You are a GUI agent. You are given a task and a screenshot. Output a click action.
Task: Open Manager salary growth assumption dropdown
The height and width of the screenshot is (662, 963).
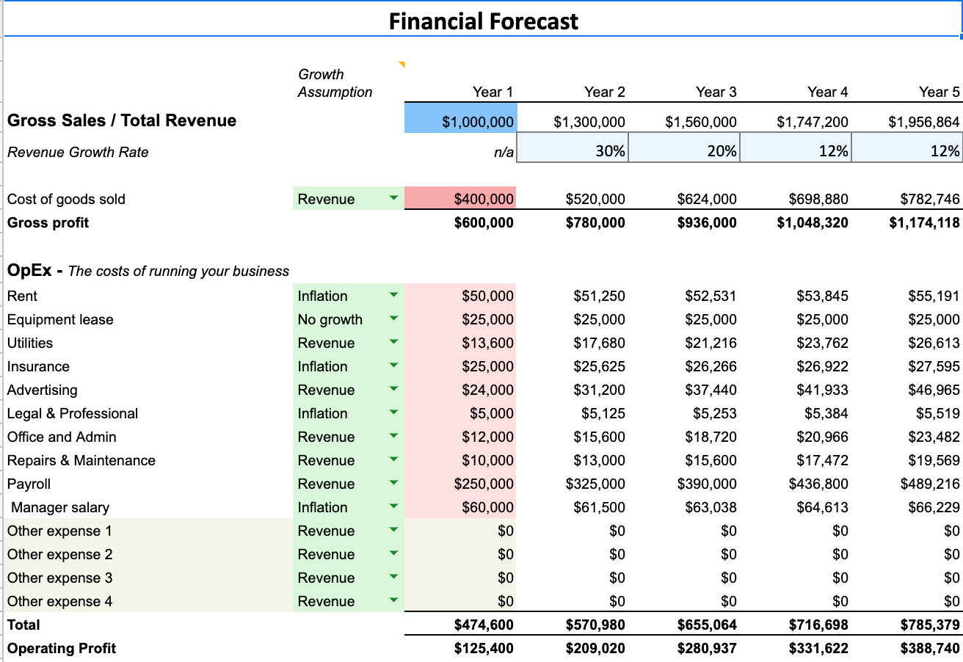click(393, 506)
